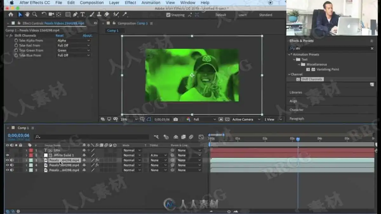Toggle Transparency Grid in viewer
Image resolution: width=381 pixels, height=214 pixels.
pos(227,120)
